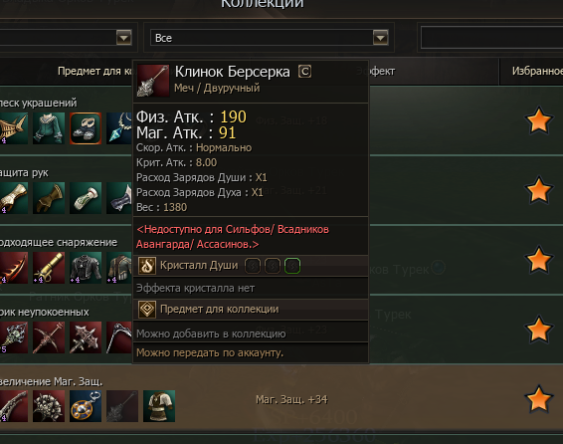Image resolution: width=563 pixels, height=444 pixels.
Task: Click the search input field at top right
Action: click(x=492, y=38)
